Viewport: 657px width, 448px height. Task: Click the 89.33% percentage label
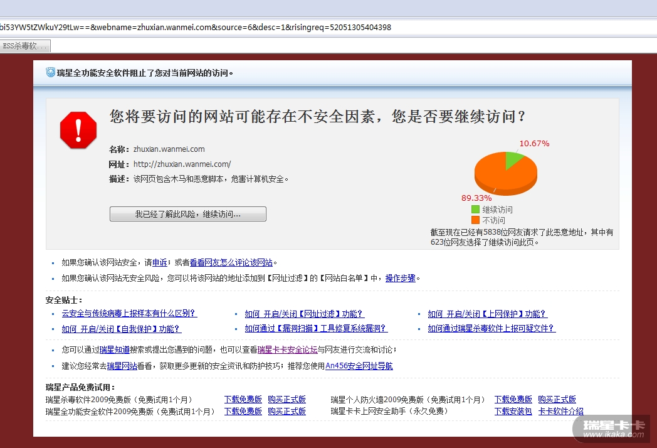[476, 198]
